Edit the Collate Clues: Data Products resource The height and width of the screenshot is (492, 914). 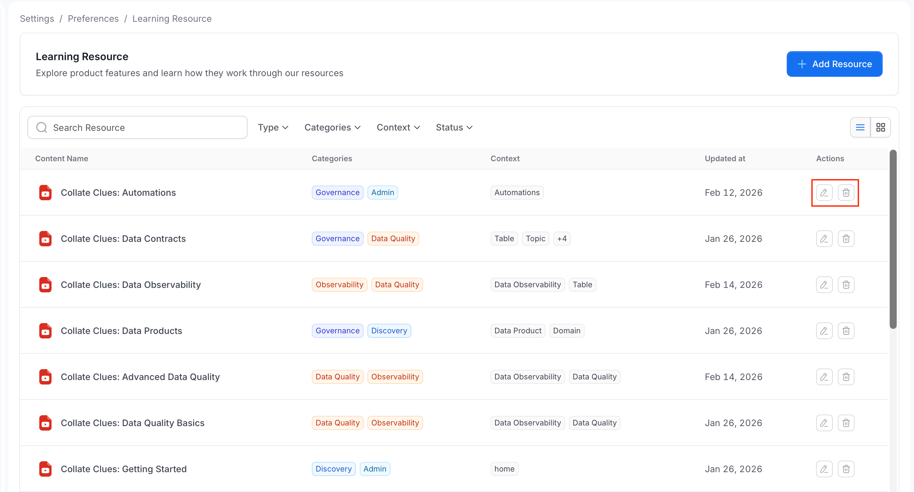pos(824,331)
